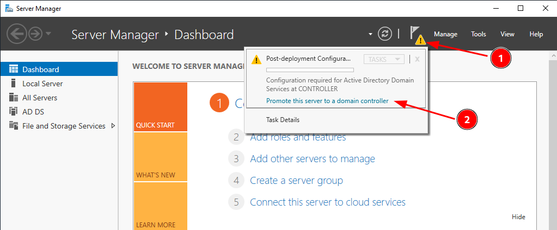This screenshot has width=557, height=230.
Task: Maximize the Server Manager window
Action: click(x=521, y=8)
